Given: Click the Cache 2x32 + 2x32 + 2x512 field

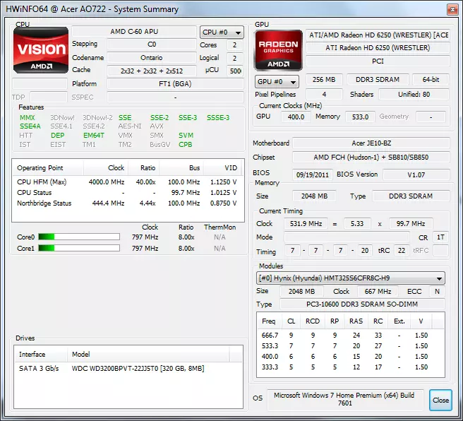Looking at the screenshot, I should pyautogui.click(x=152, y=71).
